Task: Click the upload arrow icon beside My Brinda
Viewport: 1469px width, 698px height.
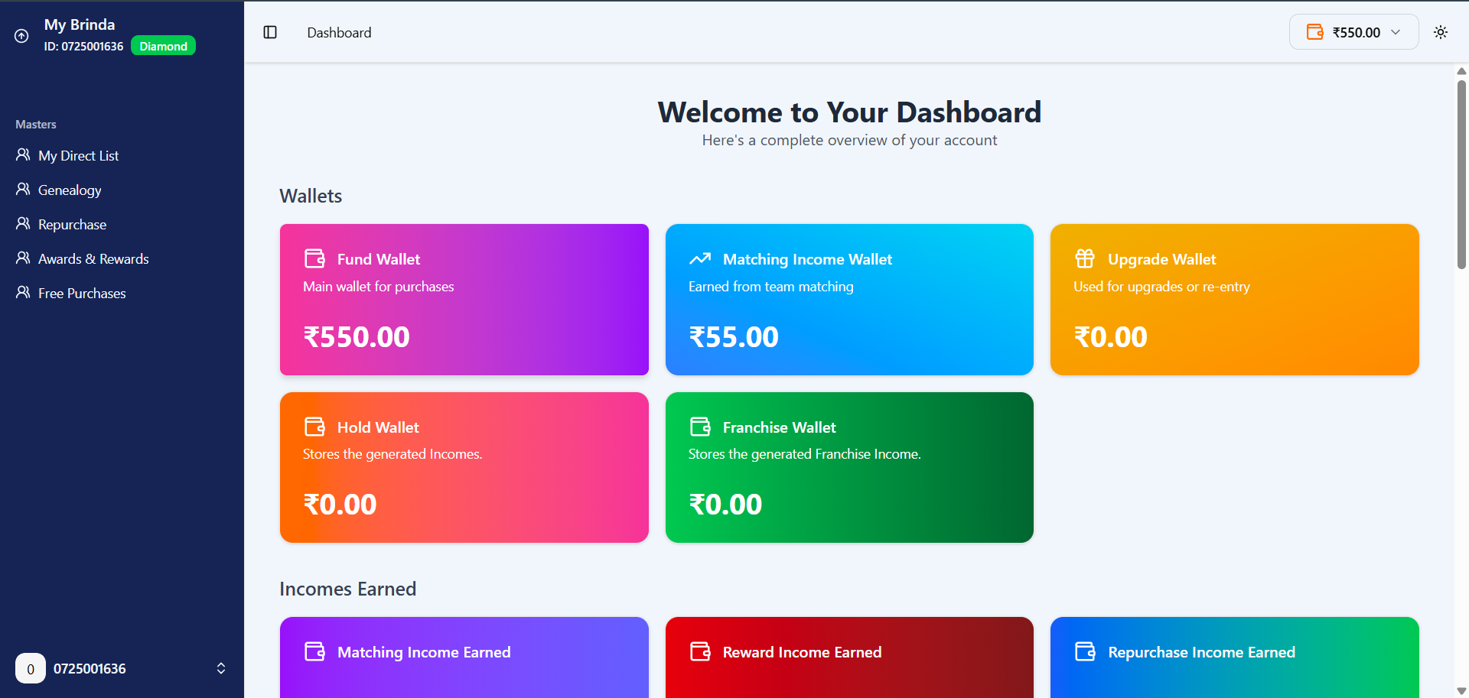Action: [x=22, y=36]
